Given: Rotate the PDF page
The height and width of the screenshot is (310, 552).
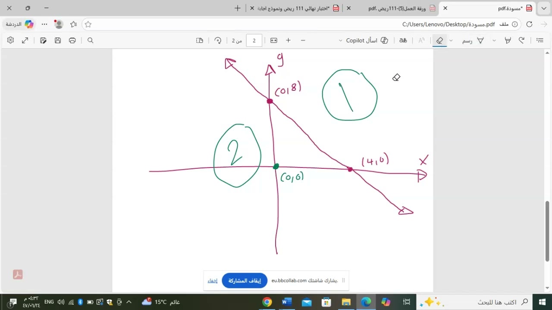Looking at the screenshot, I should click(218, 40).
